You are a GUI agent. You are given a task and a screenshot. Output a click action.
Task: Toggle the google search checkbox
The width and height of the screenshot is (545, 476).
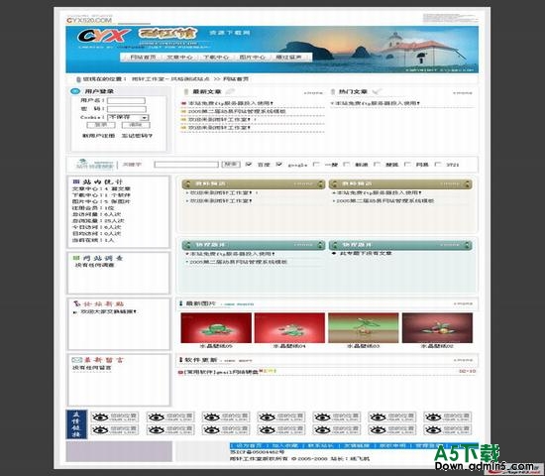coord(279,164)
